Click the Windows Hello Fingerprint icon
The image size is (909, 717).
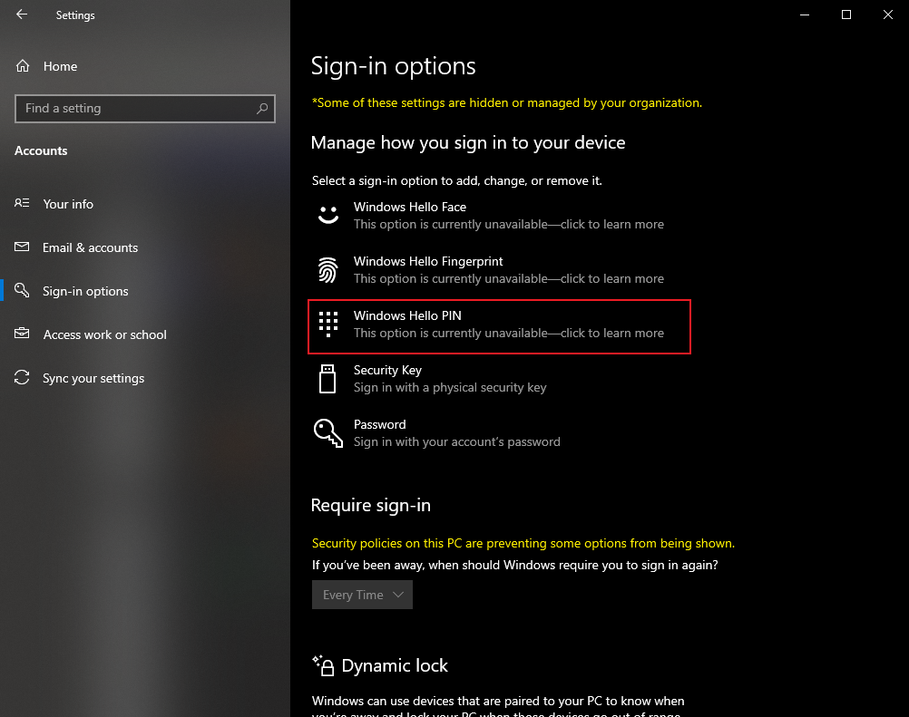click(328, 270)
